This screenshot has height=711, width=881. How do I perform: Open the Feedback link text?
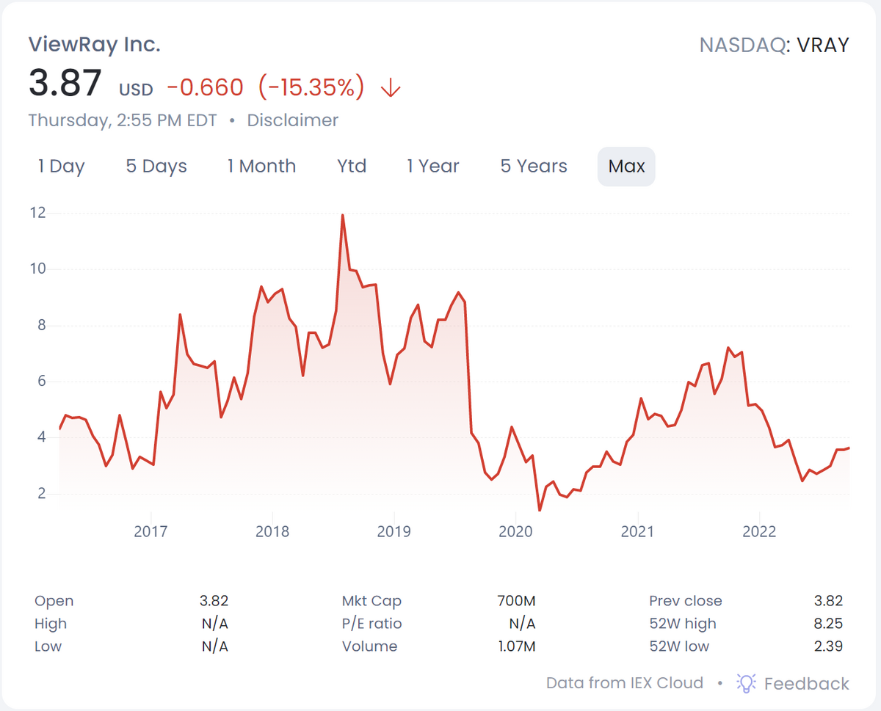[806, 684]
